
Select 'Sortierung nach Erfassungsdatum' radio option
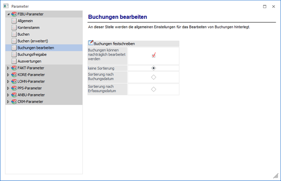click(x=154, y=89)
